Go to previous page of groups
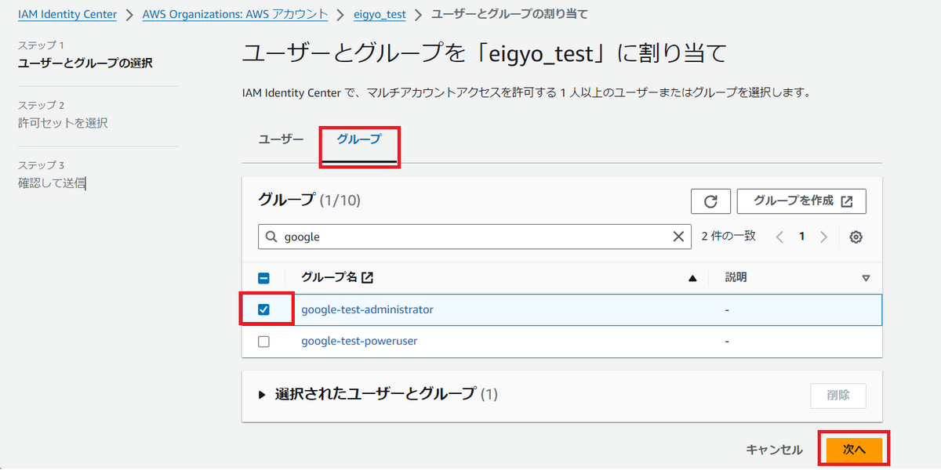 (779, 237)
